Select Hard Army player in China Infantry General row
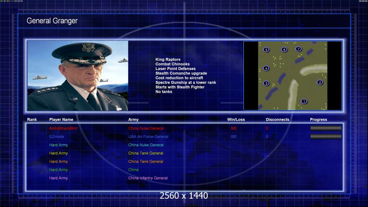The width and height of the screenshot is (368, 207). click(58, 178)
